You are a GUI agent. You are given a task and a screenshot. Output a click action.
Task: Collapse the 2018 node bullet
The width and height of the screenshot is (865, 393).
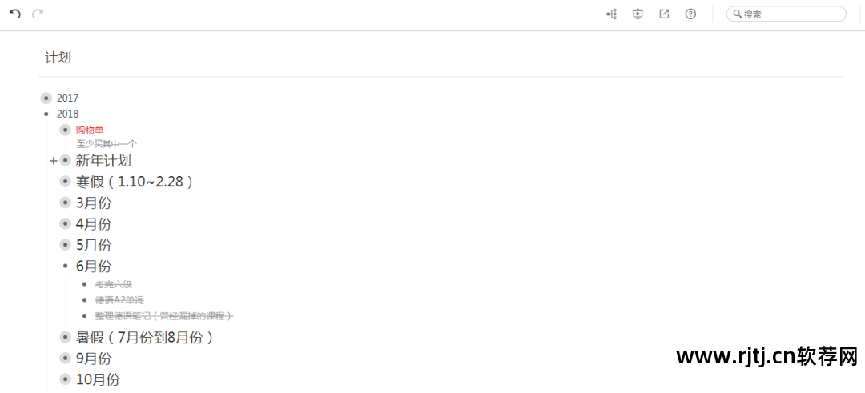pos(46,114)
